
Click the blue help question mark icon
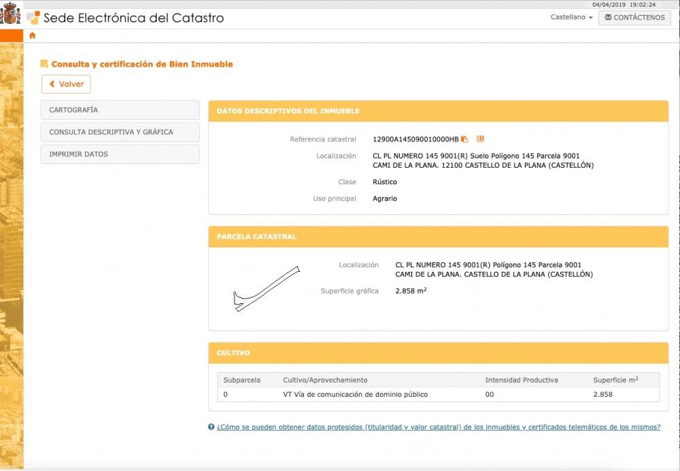click(x=211, y=428)
